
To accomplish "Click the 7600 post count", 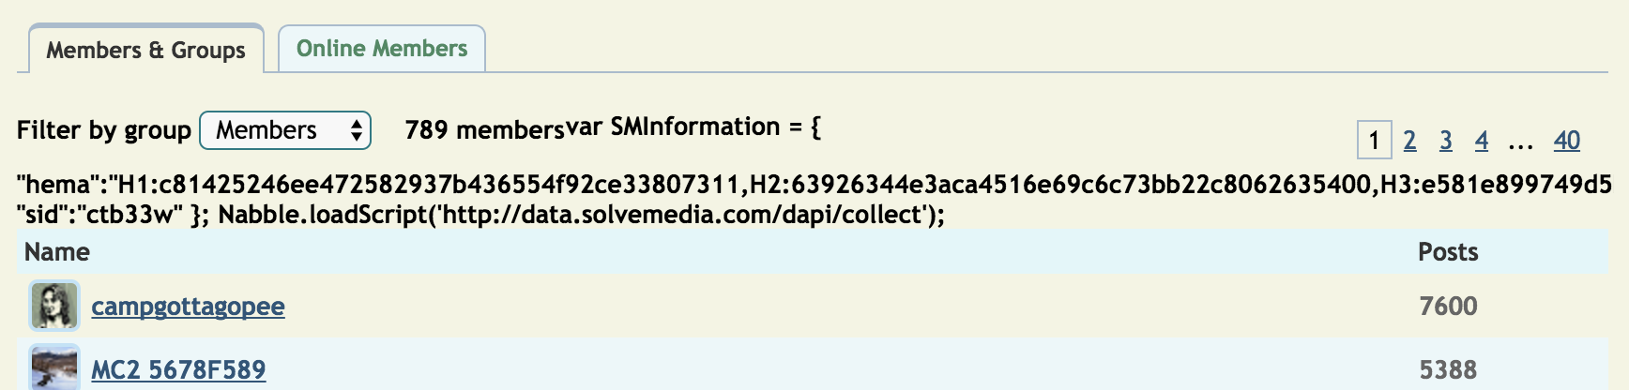I will pyautogui.click(x=1448, y=307).
